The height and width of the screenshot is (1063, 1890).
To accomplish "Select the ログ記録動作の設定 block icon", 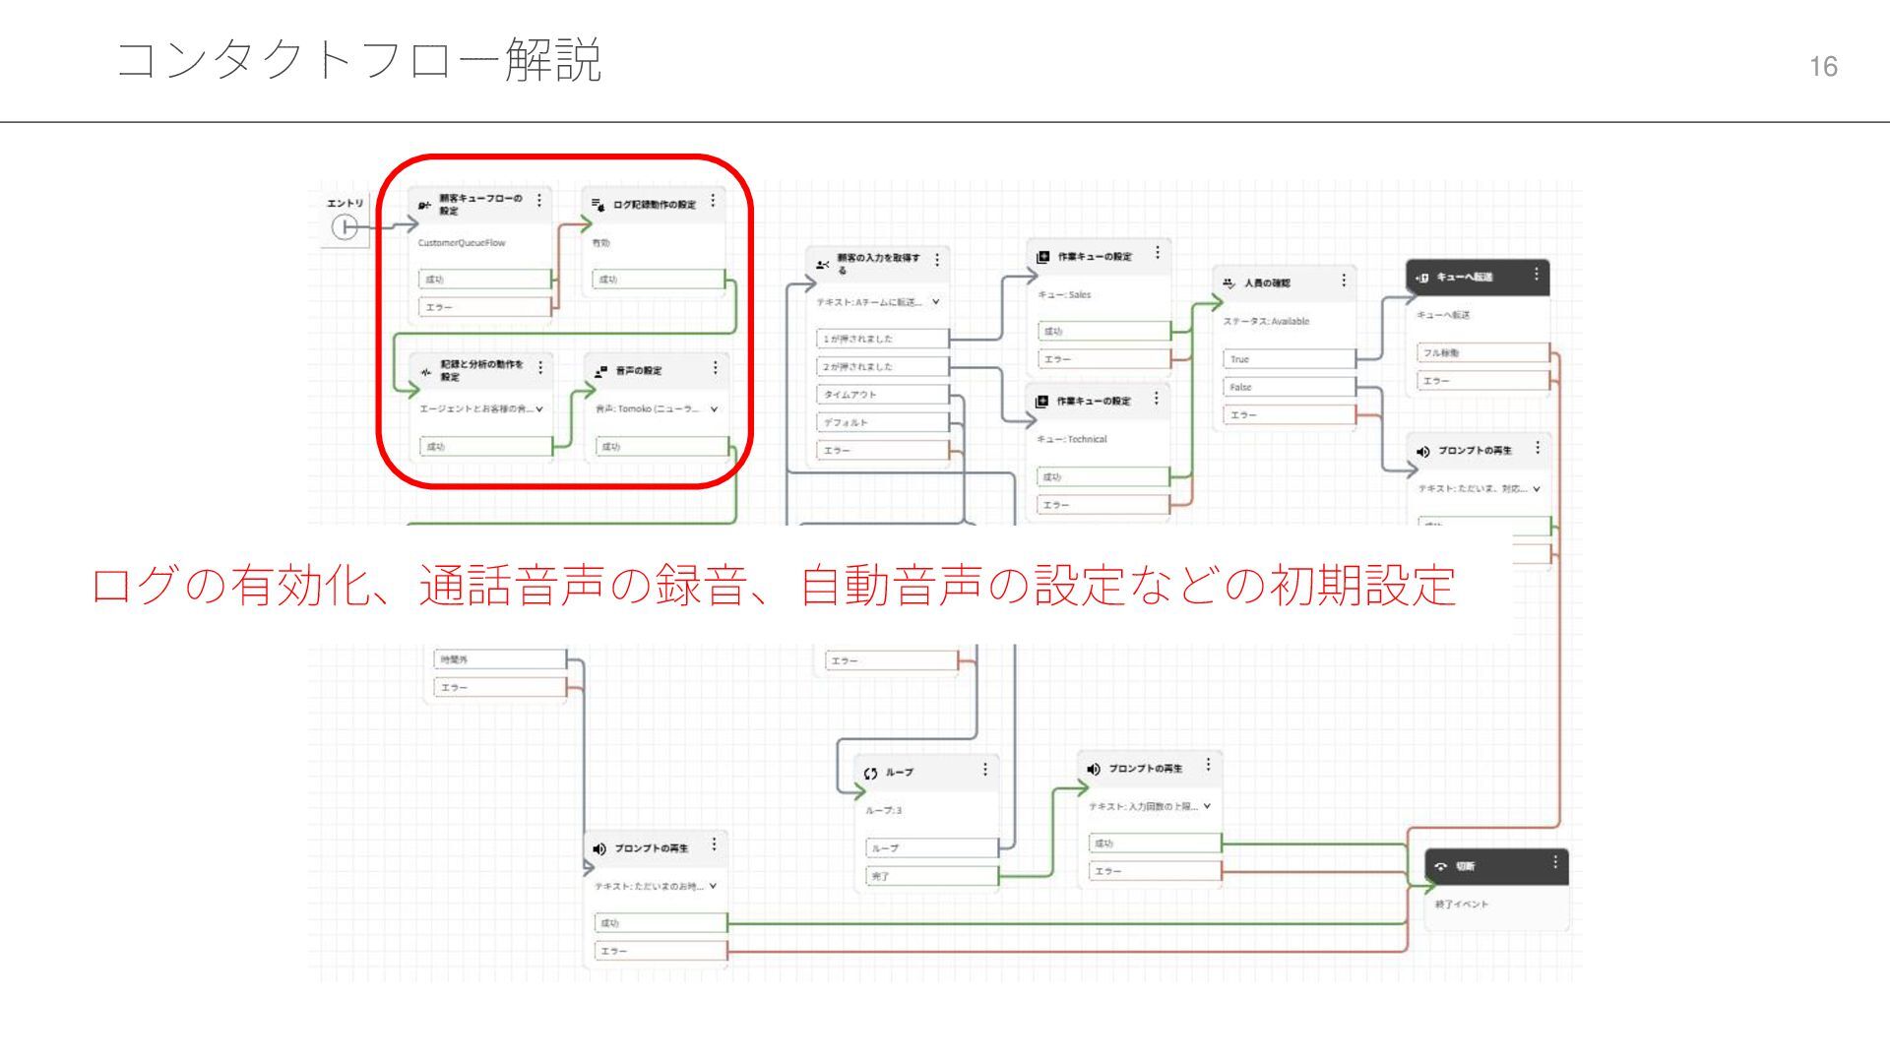I will coord(598,205).
